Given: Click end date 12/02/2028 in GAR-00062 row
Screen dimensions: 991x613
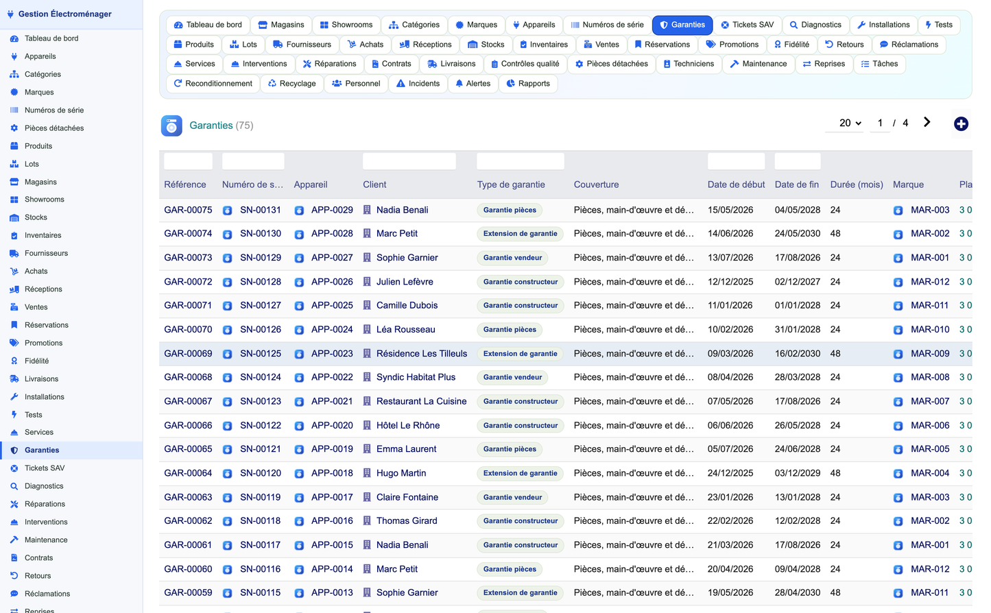Looking at the screenshot, I should tap(798, 521).
